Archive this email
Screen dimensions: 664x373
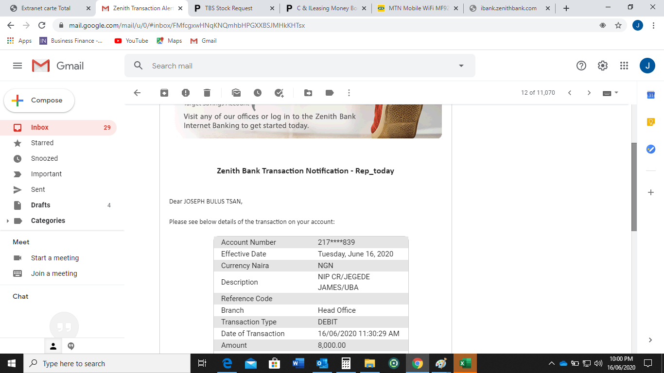(x=164, y=93)
